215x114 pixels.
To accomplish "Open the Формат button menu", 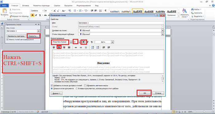I will (57, 93).
